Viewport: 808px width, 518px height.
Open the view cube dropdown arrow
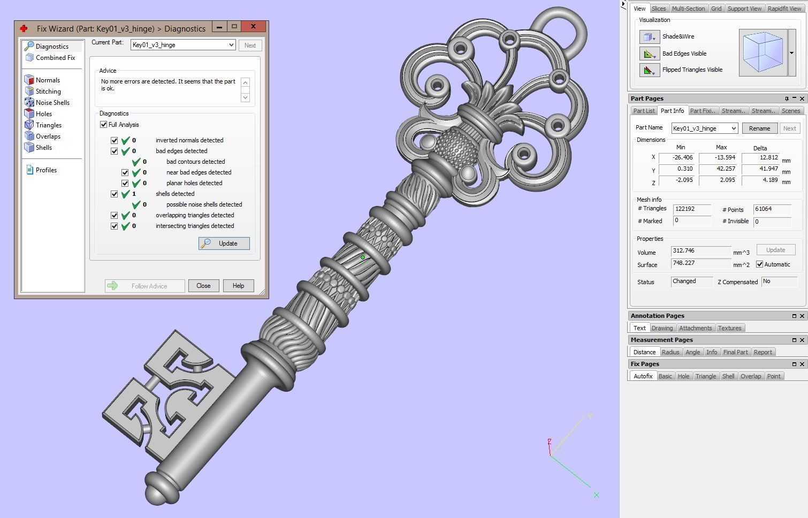pyautogui.click(x=791, y=53)
